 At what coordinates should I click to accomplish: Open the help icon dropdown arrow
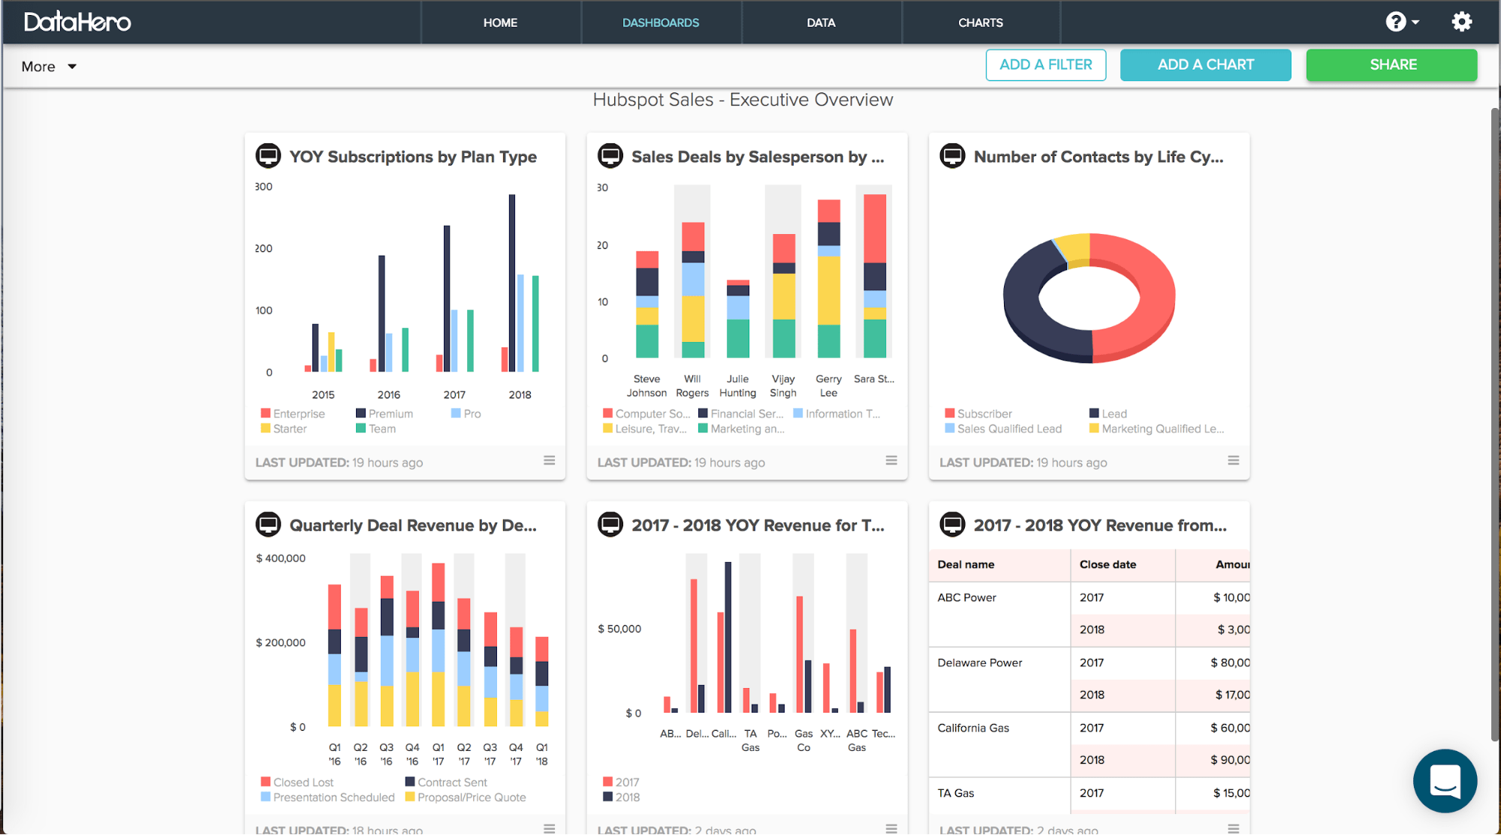(x=1415, y=22)
